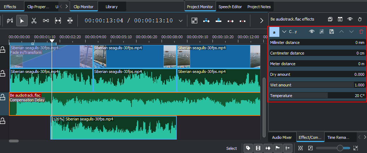Choose the Slip tool in toolbar
Image resolution: width=367 pixels, height=153 pixels.
point(58,21)
